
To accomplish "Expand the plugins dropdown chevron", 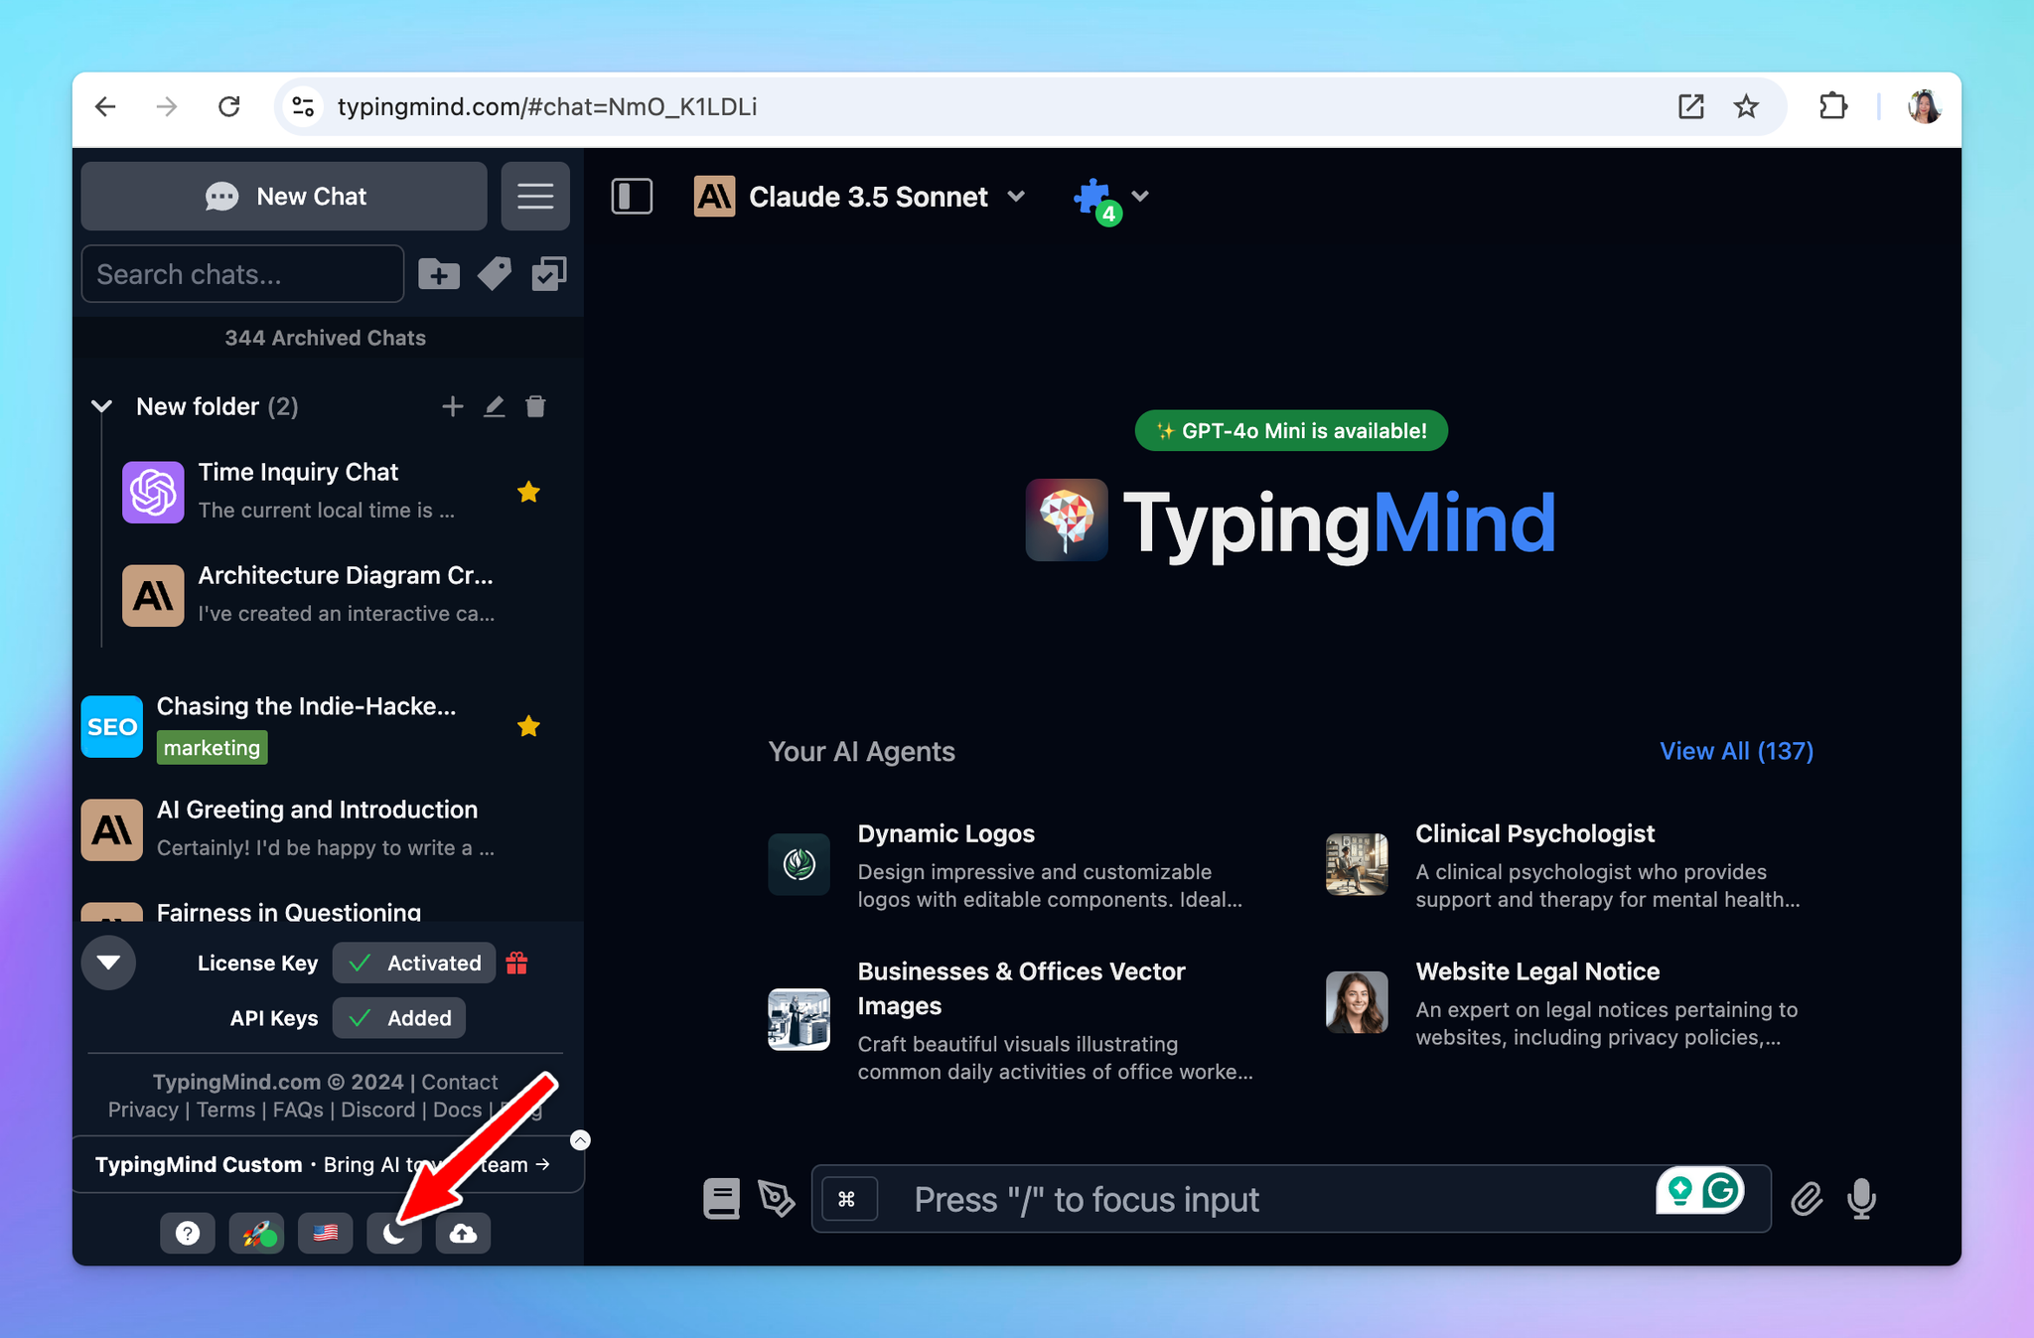I will tap(1140, 196).
